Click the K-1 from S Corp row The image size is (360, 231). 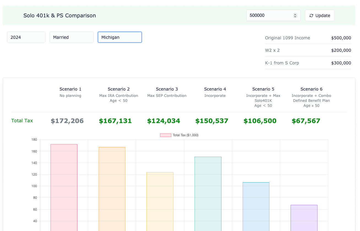coord(308,63)
